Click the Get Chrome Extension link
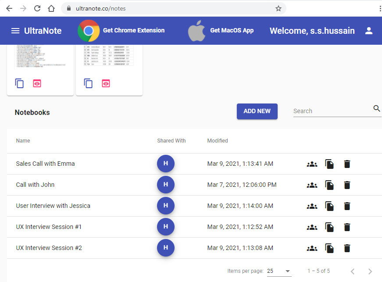 pyautogui.click(x=134, y=30)
